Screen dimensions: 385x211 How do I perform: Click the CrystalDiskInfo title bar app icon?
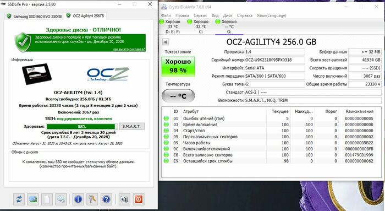coord(164,7)
